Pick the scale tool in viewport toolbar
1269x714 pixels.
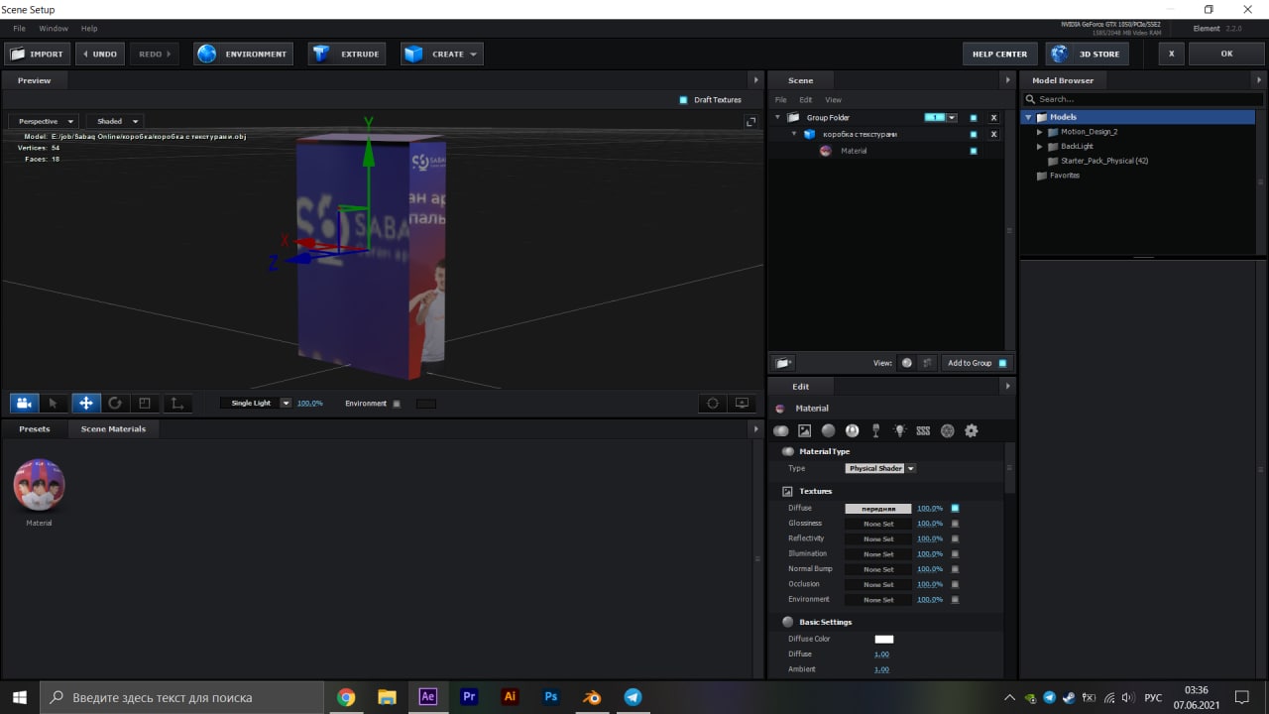pos(145,404)
